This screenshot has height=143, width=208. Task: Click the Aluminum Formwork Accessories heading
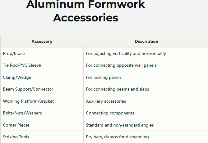point(86,11)
